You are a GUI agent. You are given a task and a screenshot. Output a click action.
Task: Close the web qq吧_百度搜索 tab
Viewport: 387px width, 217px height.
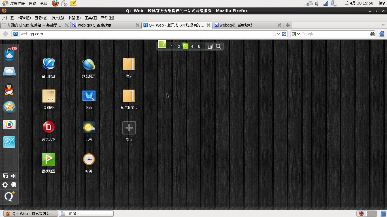coord(138,25)
